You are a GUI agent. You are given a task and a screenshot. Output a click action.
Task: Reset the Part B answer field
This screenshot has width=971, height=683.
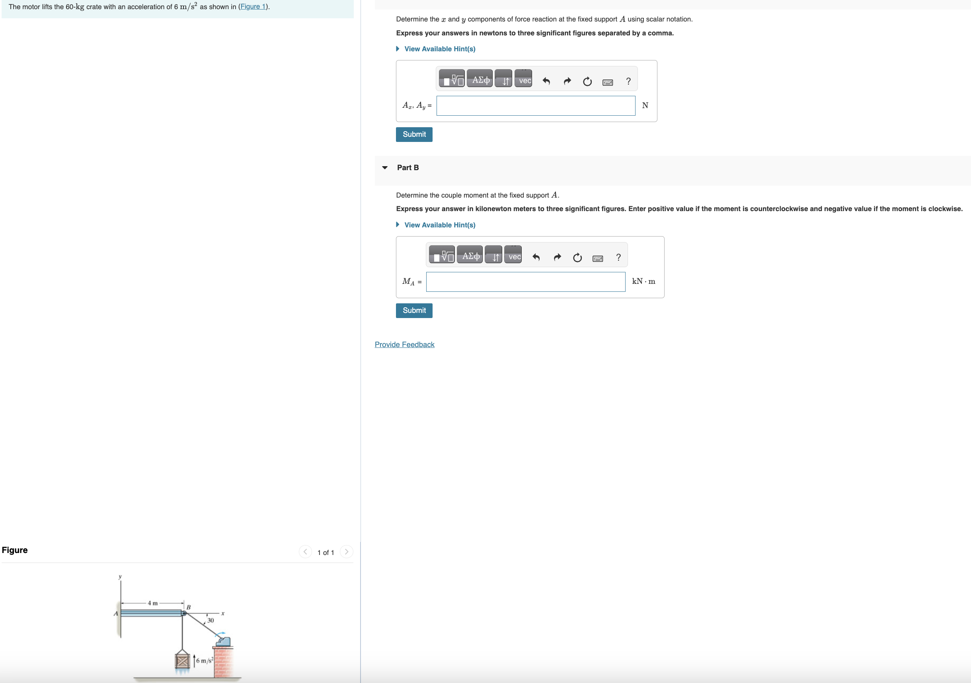(577, 257)
